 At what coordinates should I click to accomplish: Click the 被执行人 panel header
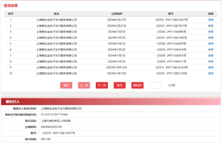[111, 101]
